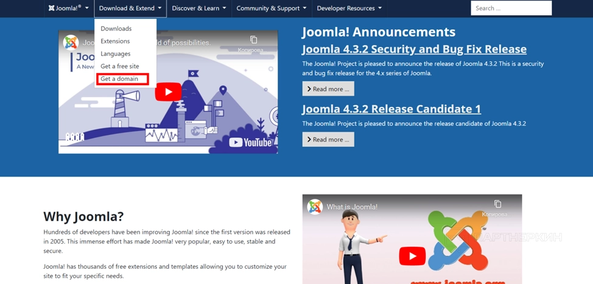The width and height of the screenshot is (593, 284).
Task: Choose Downloads from the dropdown menu
Action: (x=116, y=29)
